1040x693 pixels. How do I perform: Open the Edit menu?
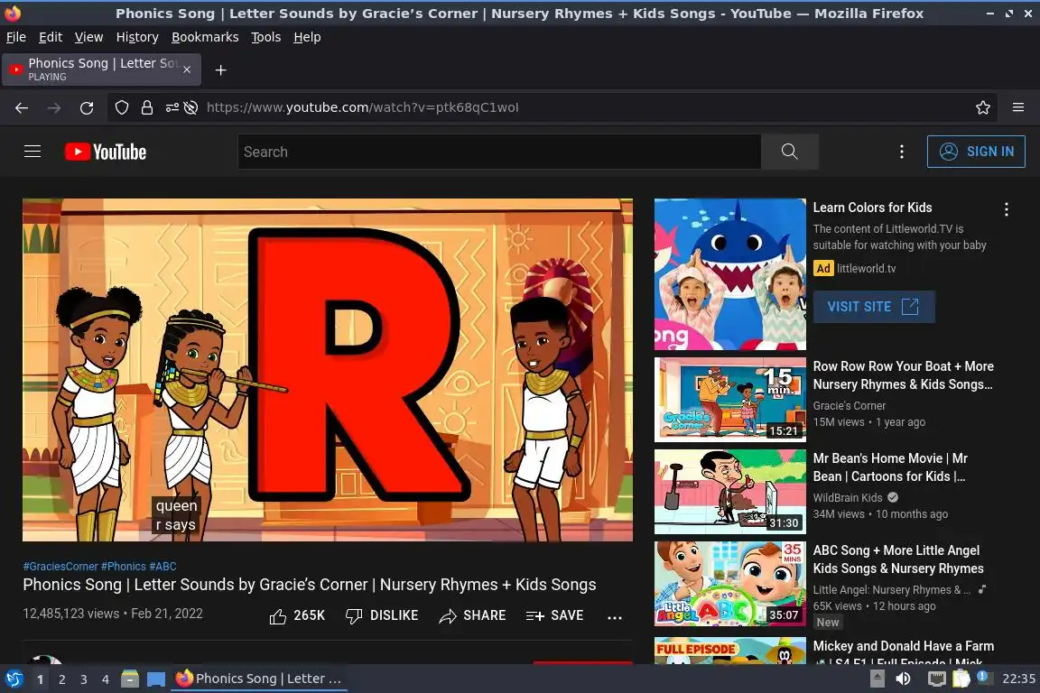pyautogui.click(x=51, y=37)
